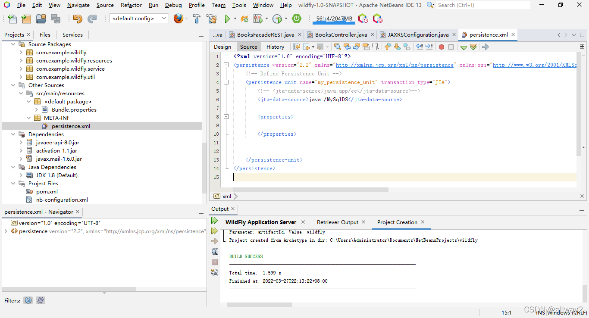The height and width of the screenshot is (318, 589).
Task: Open the default config dropdown
Action: coord(139,19)
